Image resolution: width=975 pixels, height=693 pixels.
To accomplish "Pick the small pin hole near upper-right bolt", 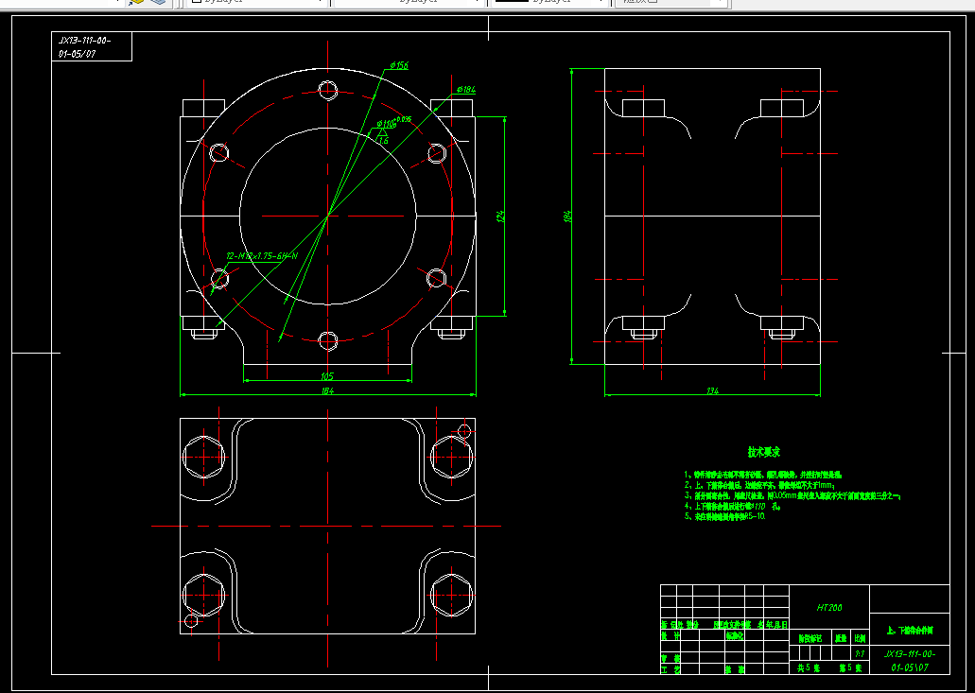I will pos(464,431).
